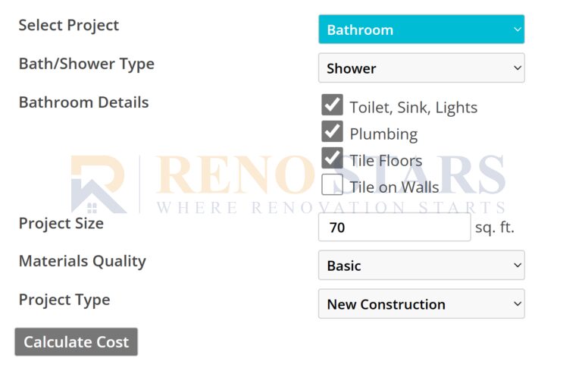Uncheck the Toilet, Sink, Lights checkbox
This screenshot has width=582, height=365.
click(332, 105)
